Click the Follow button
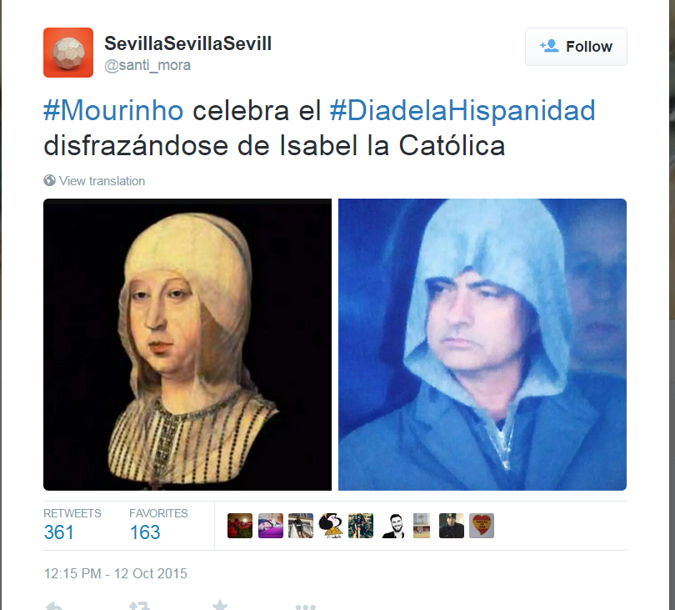The height and width of the screenshot is (610, 675). pos(576,47)
